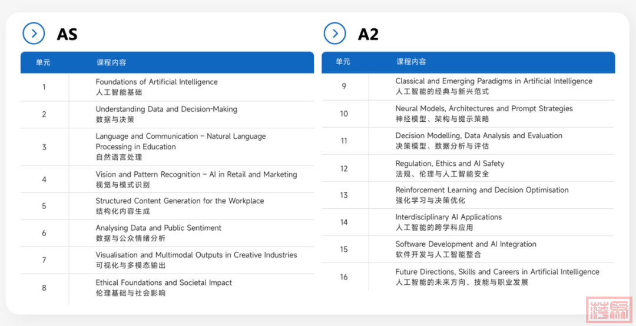
Task: Click the Chinese title 自然语言处理
Action: pyautogui.click(x=119, y=157)
